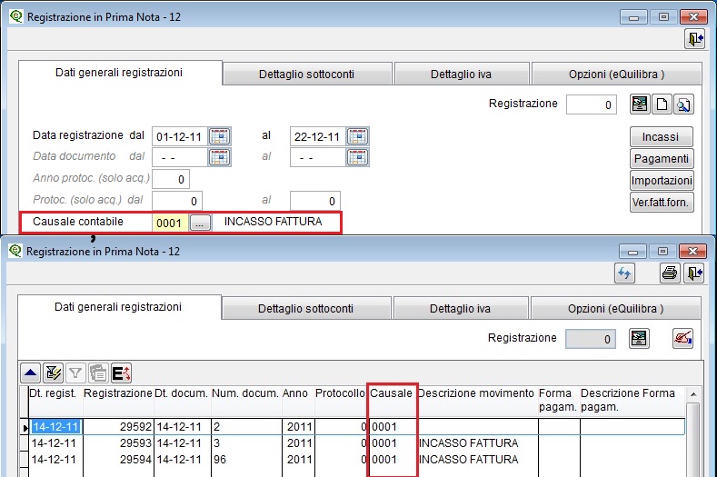717x477 pixels.
Task: Switch to Dettaglio sottoconti tab in upper window
Action: click(307, 75)
